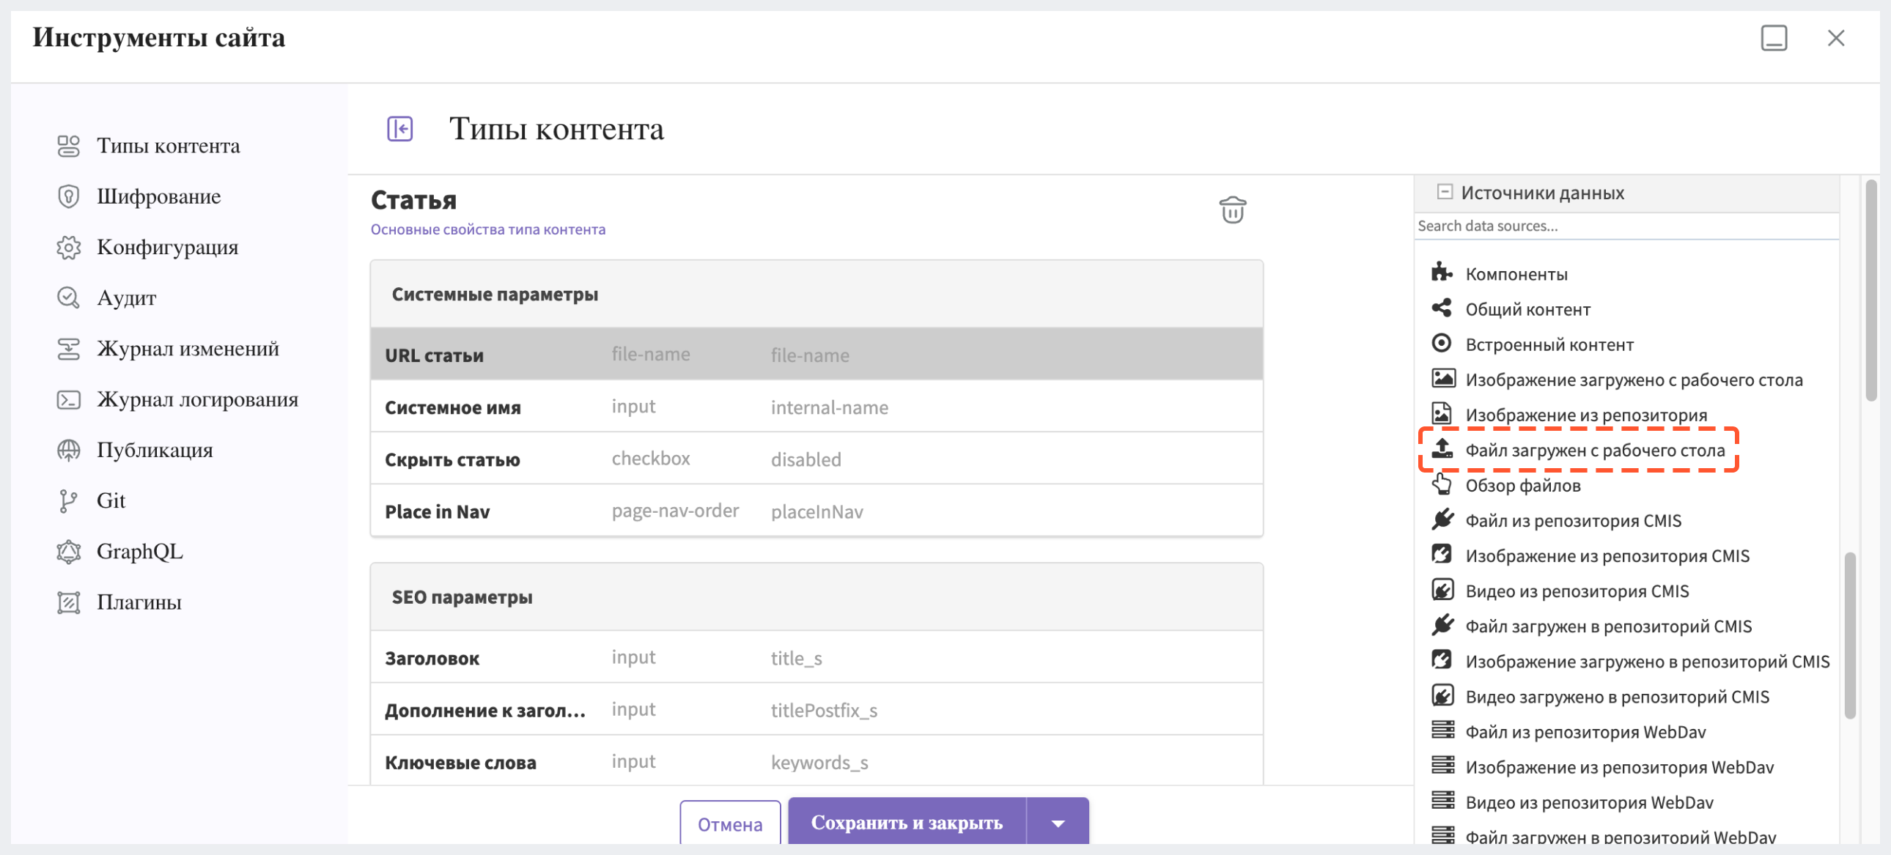The height and width of the screenshot is (855, 1891).
Task: Open Публикация in sidebar
Action: tap(155, 450)
